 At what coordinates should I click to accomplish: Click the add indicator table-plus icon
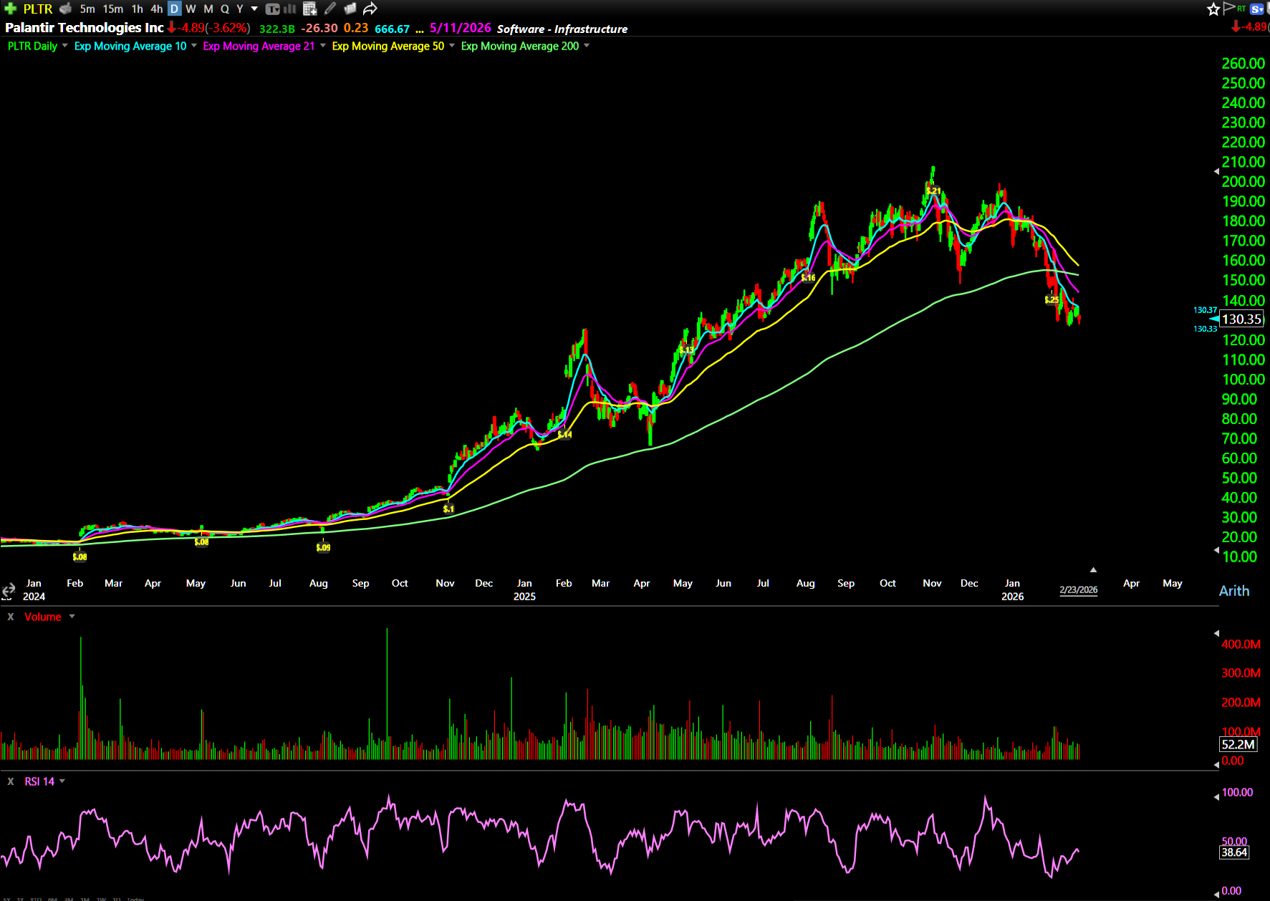pyautogui.click(x=309, y=9)
